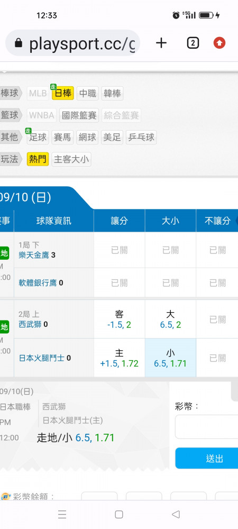Pick the 大 6.5, 2 over bet
The width and height of the screenshot is (238, 529).
171,319
